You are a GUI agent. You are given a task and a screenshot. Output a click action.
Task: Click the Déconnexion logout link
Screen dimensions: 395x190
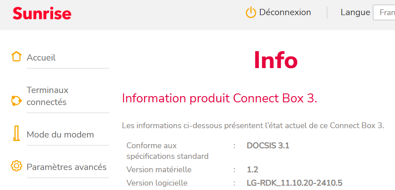coord(285,12)
